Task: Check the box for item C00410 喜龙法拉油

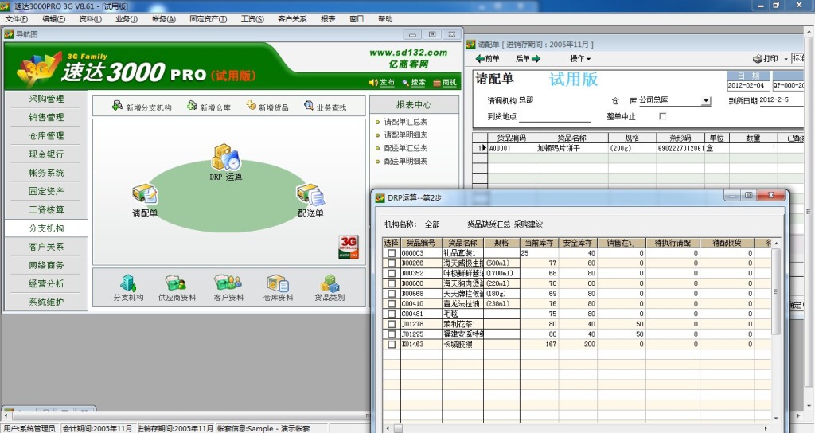Action: click(392, 303)
